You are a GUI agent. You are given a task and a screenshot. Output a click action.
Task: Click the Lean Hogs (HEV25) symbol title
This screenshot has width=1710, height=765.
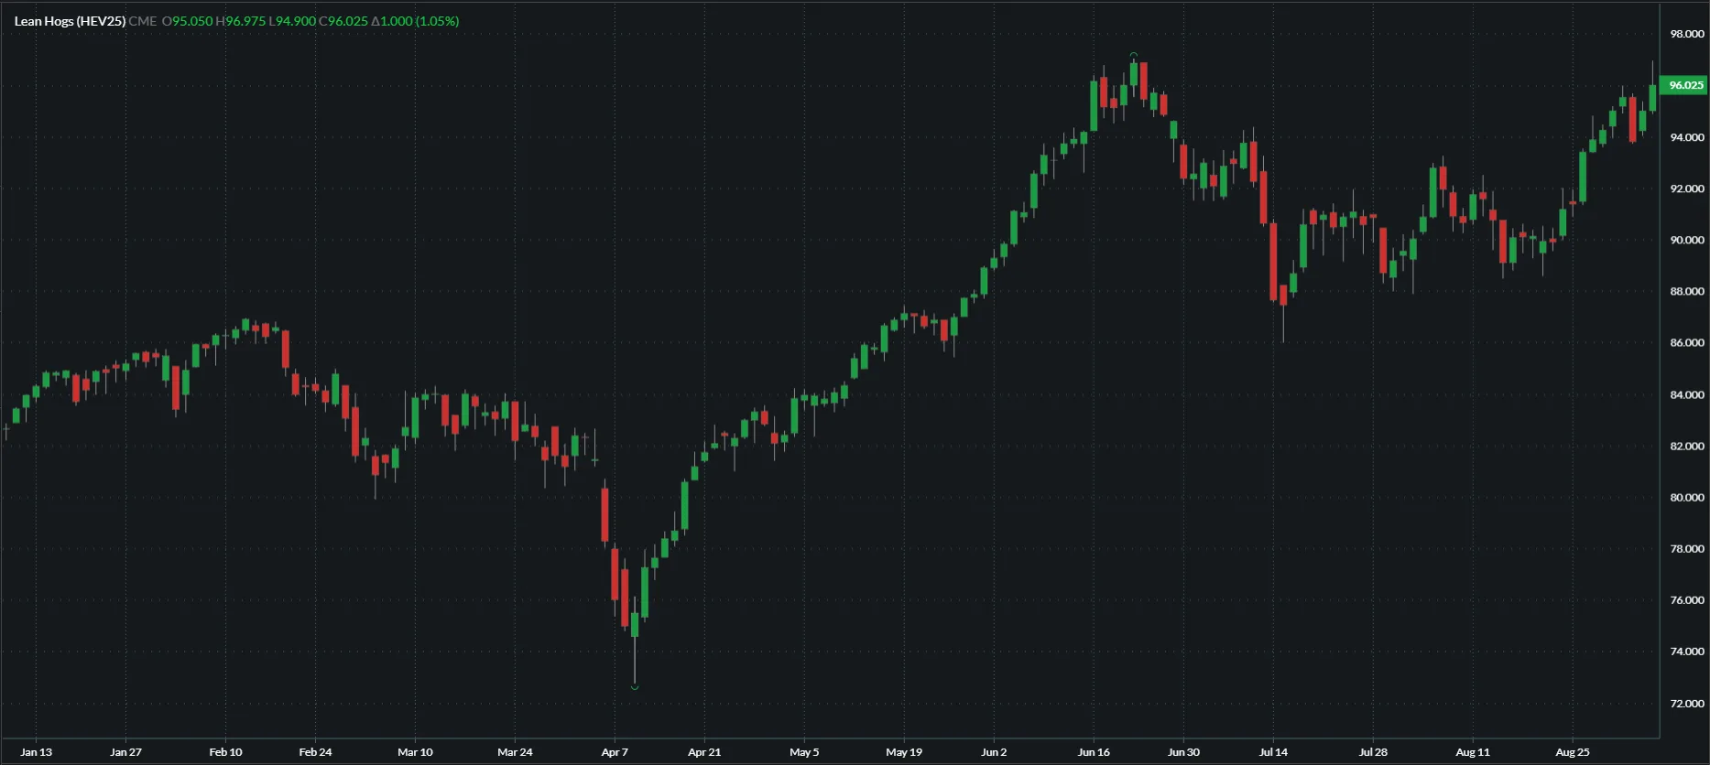tap(70, 21)
